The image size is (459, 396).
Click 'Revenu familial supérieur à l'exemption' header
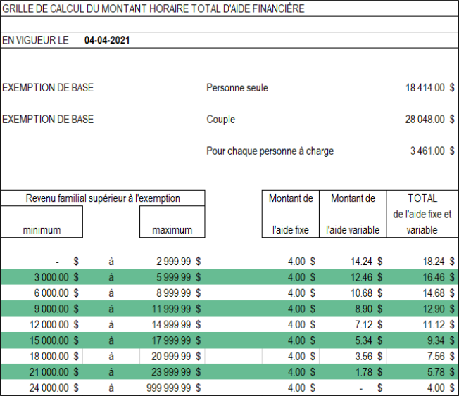103,198
